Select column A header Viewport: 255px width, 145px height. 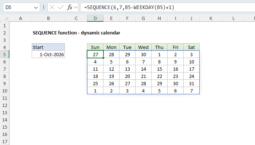pos(20,18)
